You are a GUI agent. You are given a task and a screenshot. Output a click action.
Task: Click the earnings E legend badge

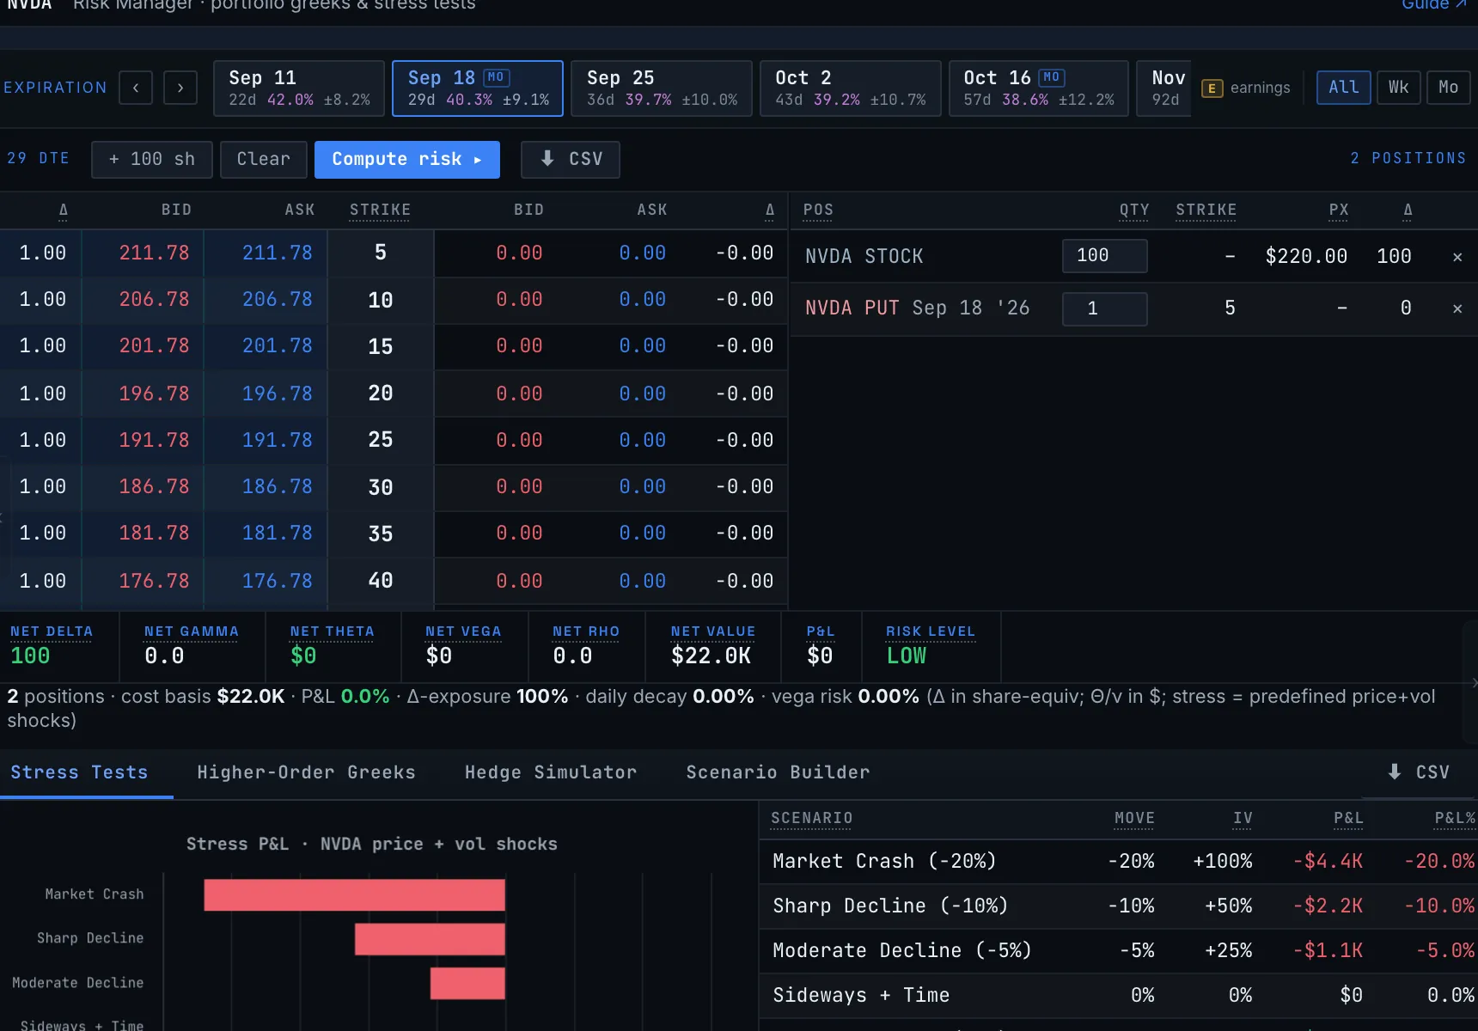1212,88
